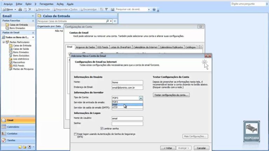Select Caixa de Entrada in favorites
269x151 pixels.
tap(17, 25)
